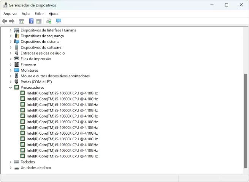Image resolution: width=249 pixels, height=182 pixels.
Task: Collapse the Processadores node
Action: click(x=11, y=88)
